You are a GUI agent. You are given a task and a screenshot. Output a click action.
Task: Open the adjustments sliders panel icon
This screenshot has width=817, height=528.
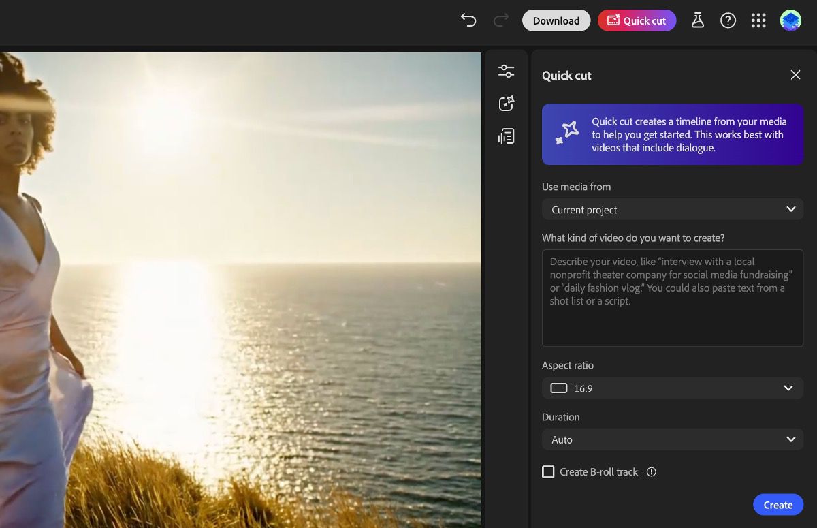[x=506, y=71]
